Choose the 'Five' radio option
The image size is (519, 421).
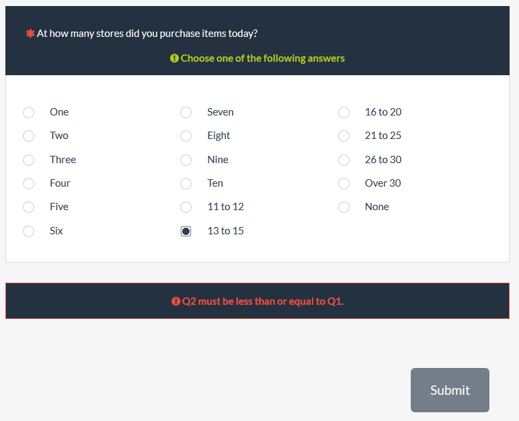pos(29,207)
